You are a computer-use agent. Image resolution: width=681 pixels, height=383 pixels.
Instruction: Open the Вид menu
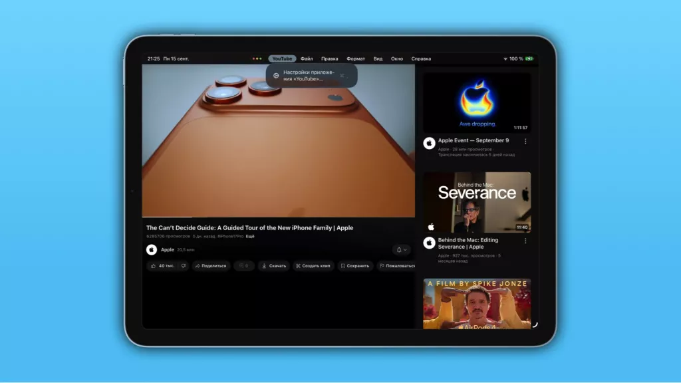pyautogui.click(x=377, y=59)
